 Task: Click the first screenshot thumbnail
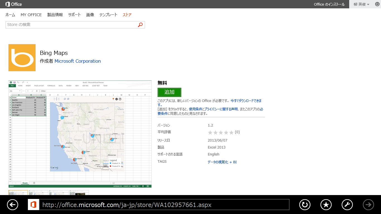tap(18, 193)
